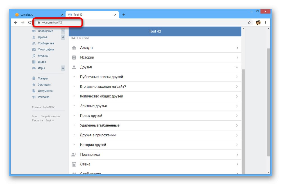Minimize the Chrome browser window
This screenshot has height=185, width=281.
point(251,11)
